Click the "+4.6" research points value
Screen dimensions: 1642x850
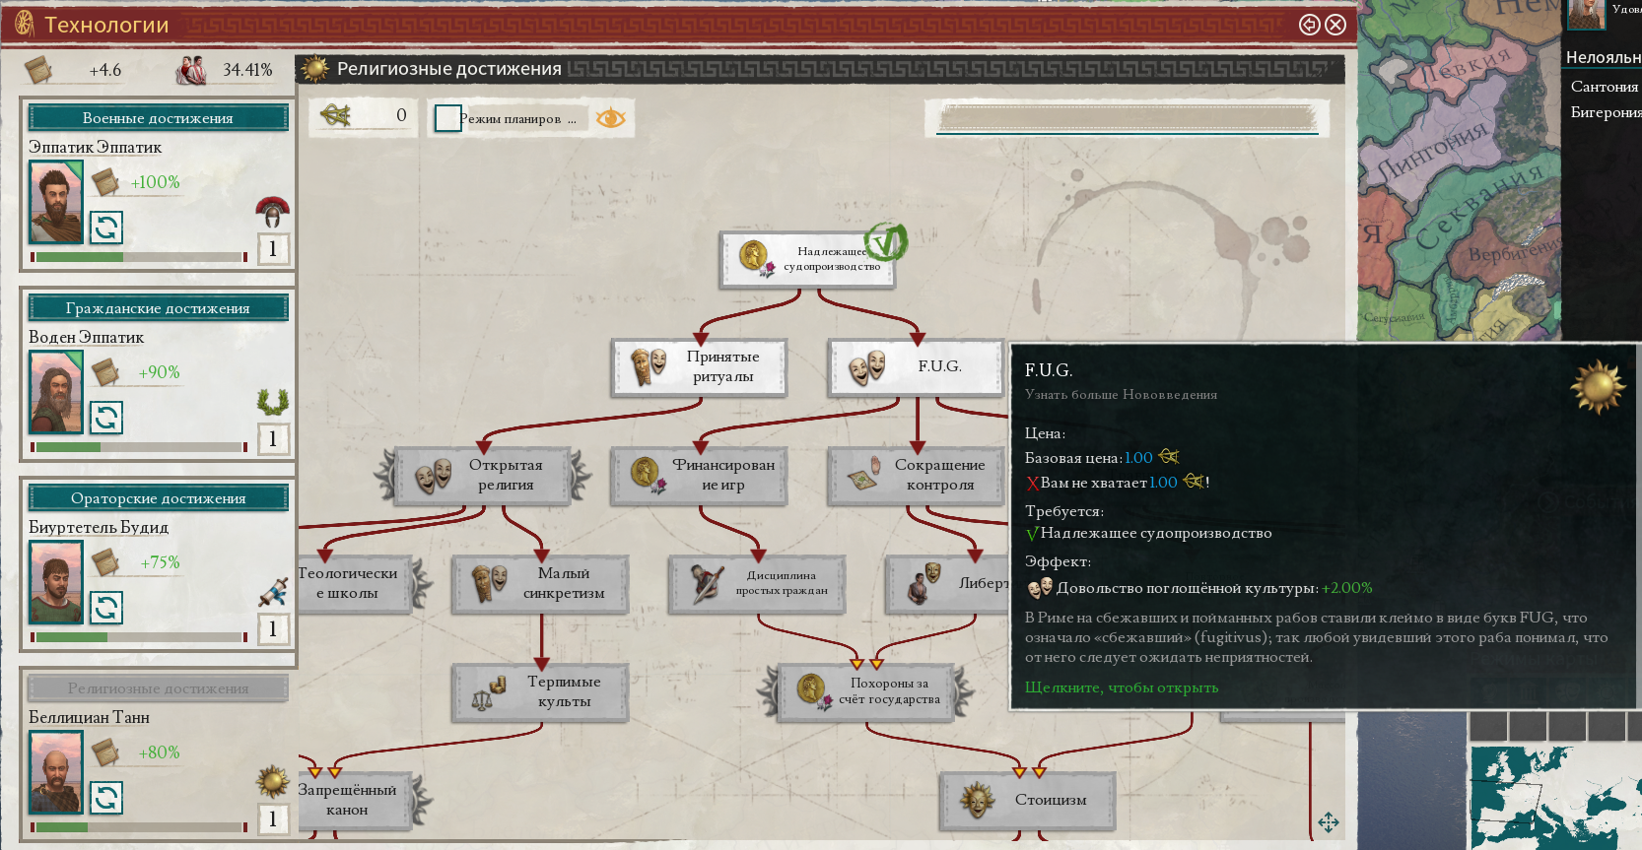tap(105, 70)
